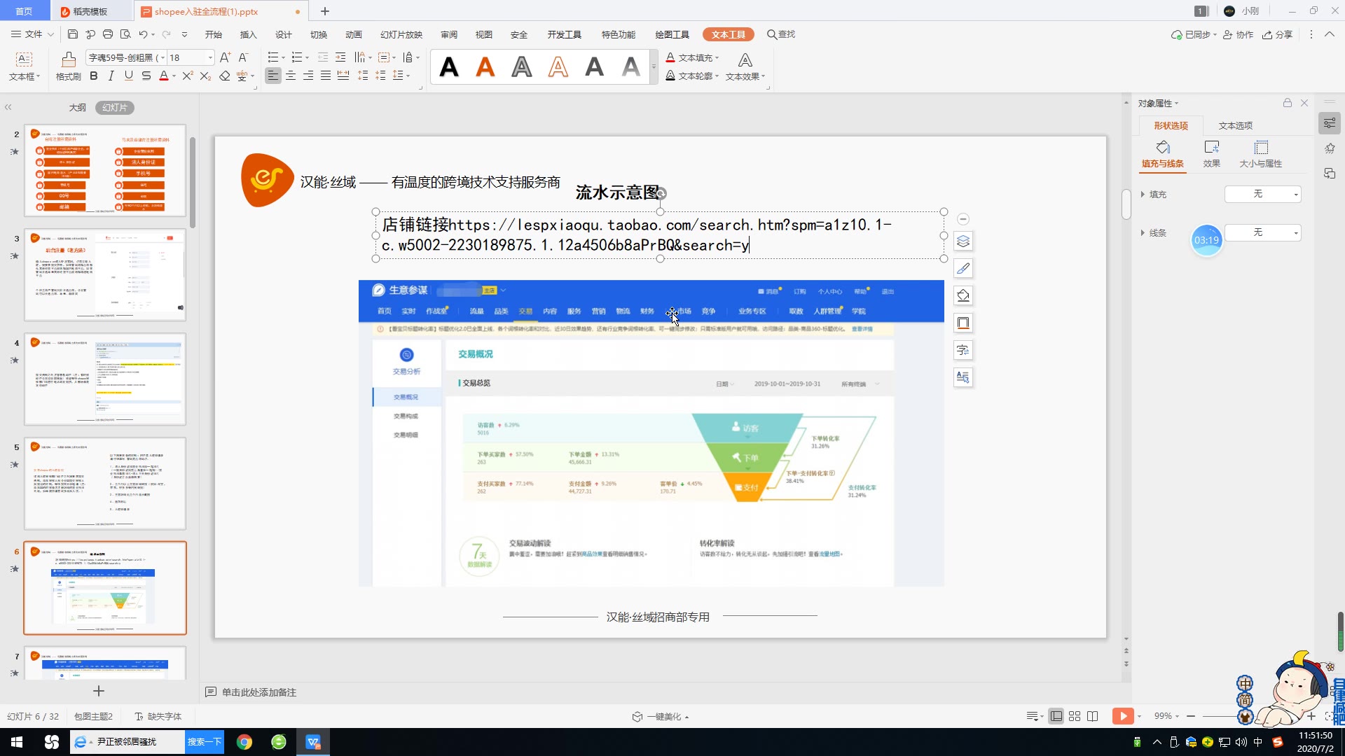1345x756 pixels.
Task: Open the 文件 menu
Action: pos(33,34)
